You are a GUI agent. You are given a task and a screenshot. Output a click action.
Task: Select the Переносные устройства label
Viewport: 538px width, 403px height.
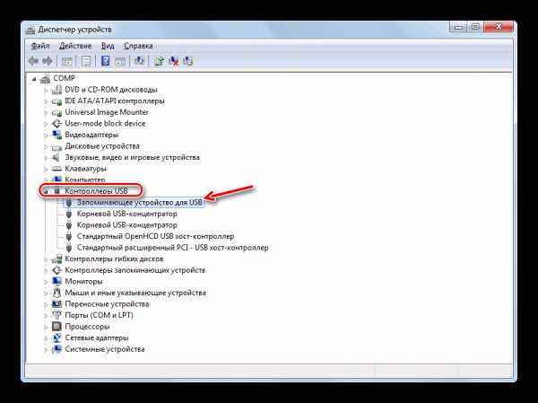107,304
